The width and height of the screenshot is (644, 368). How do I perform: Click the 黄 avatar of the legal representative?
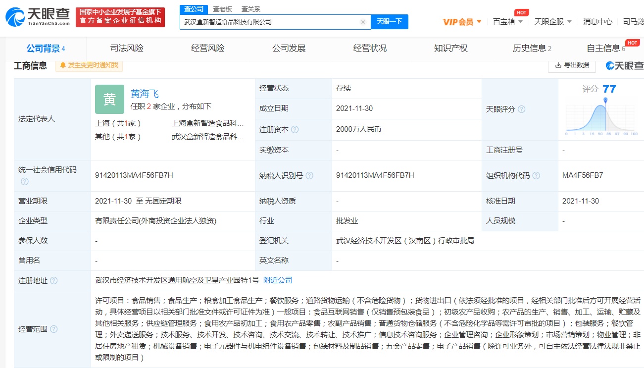(109, 99)
